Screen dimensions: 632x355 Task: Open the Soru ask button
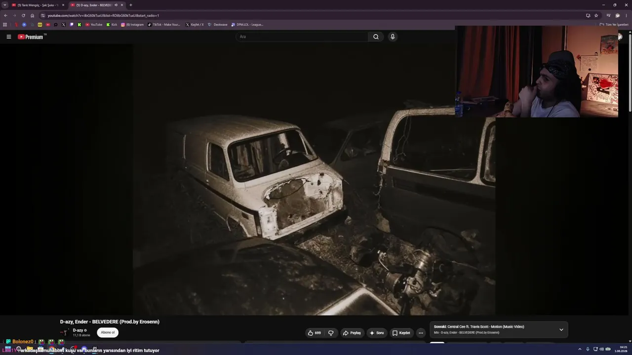[x=376, y=333]
